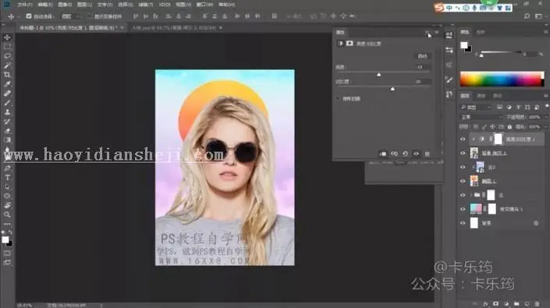This screenshot has height=308, width=550.
Task: Select the Path Selection tool
Action: (x=7, y=187)
